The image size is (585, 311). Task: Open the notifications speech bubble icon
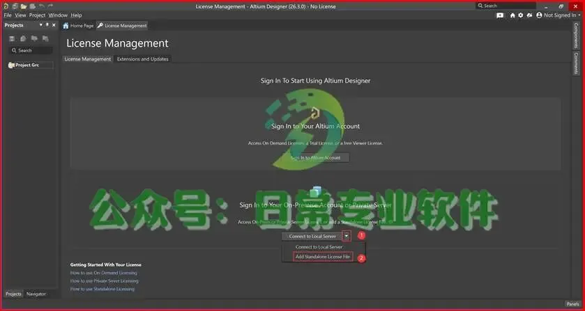500,15
